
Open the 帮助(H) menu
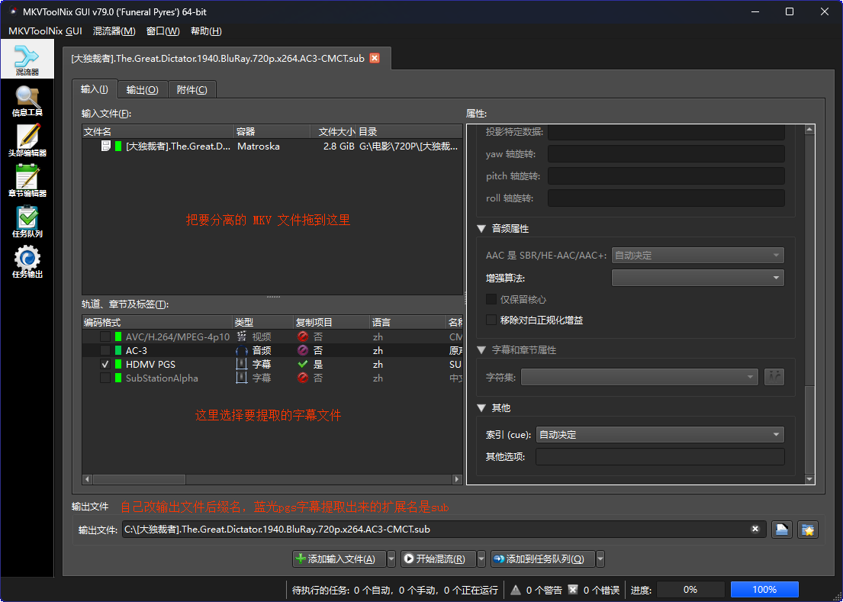point(206,31)
